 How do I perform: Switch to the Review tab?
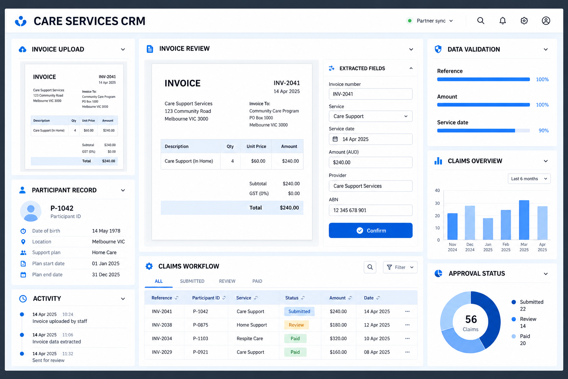pos(227,281)
